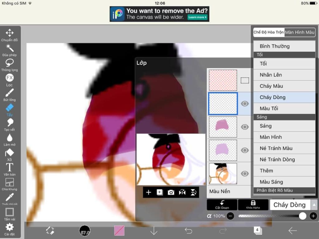The image size is (319, 239).
Task: Choose the Cháy Dòng entry in the blend list
Action: click(x=284, y=97)
